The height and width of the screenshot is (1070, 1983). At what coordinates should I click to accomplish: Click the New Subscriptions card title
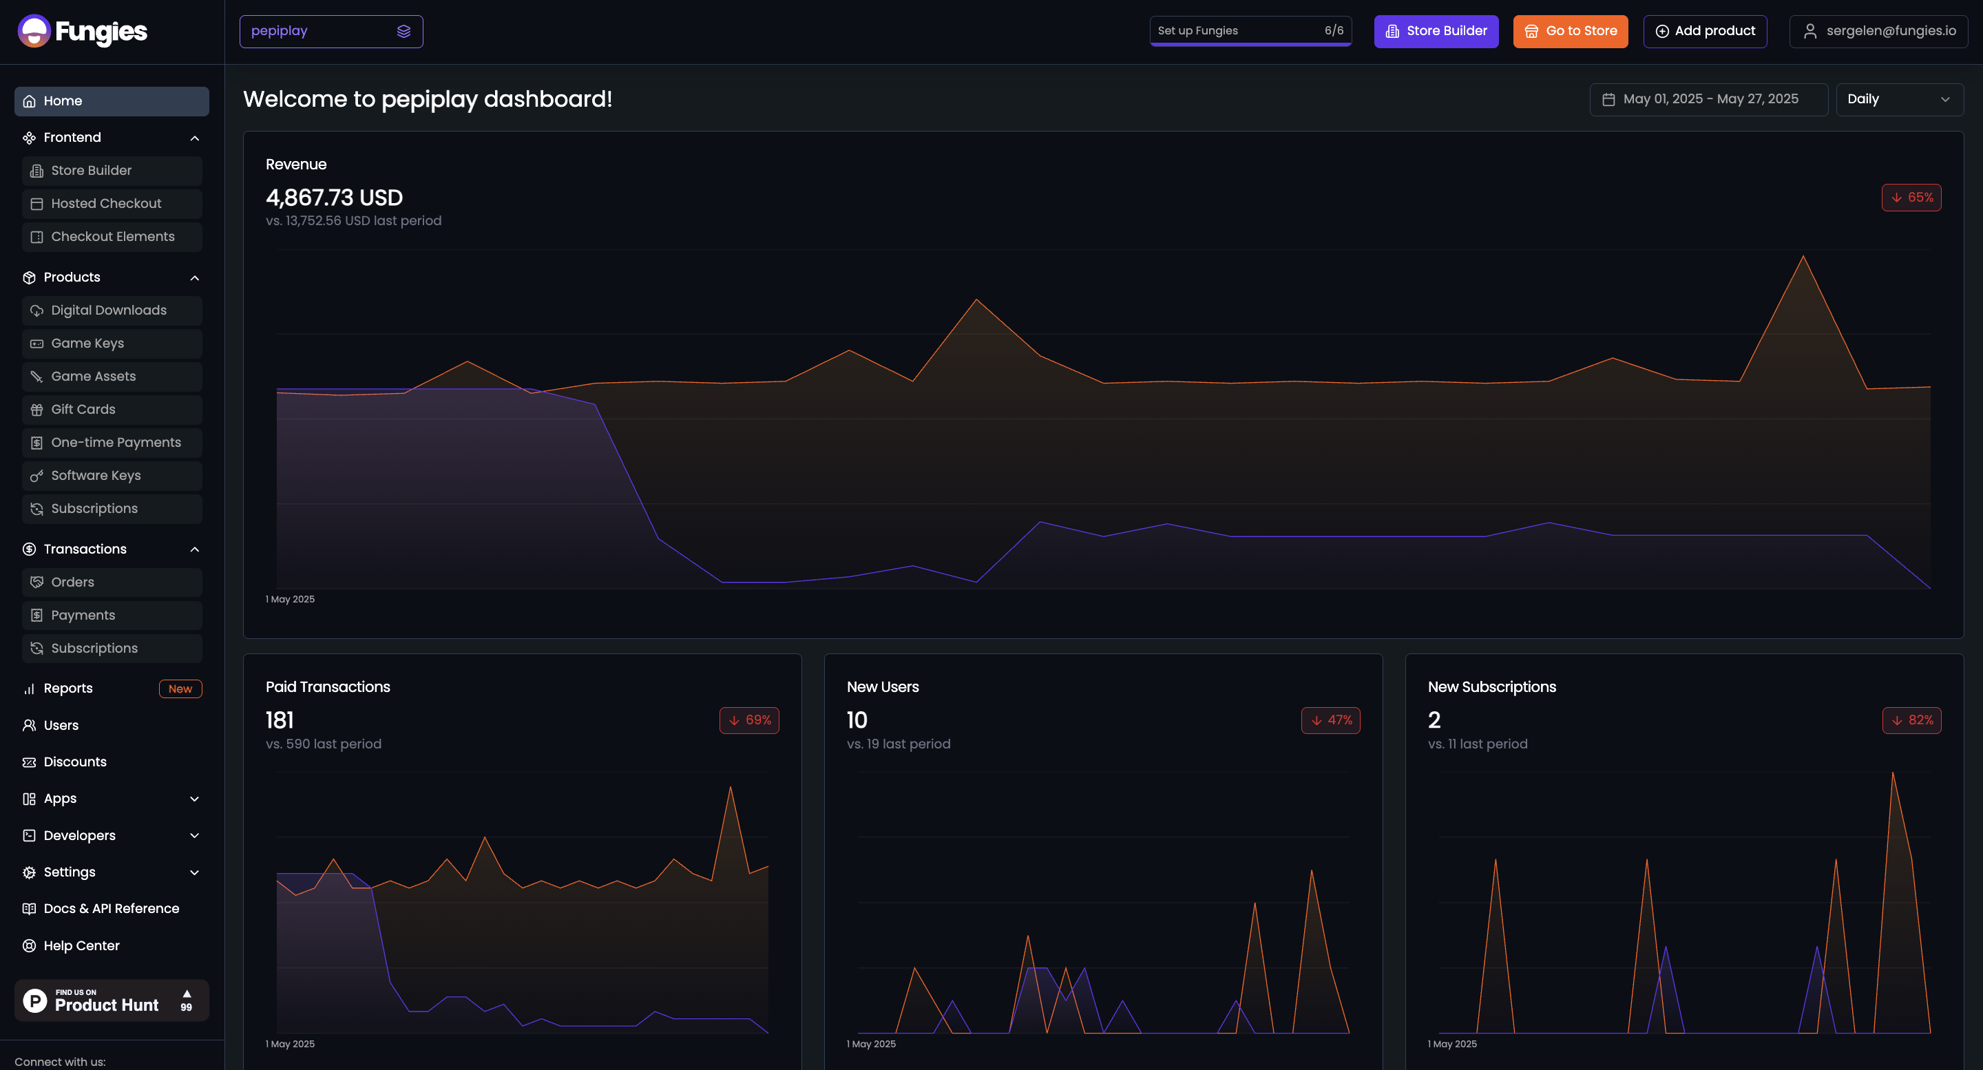(1492, 687)
